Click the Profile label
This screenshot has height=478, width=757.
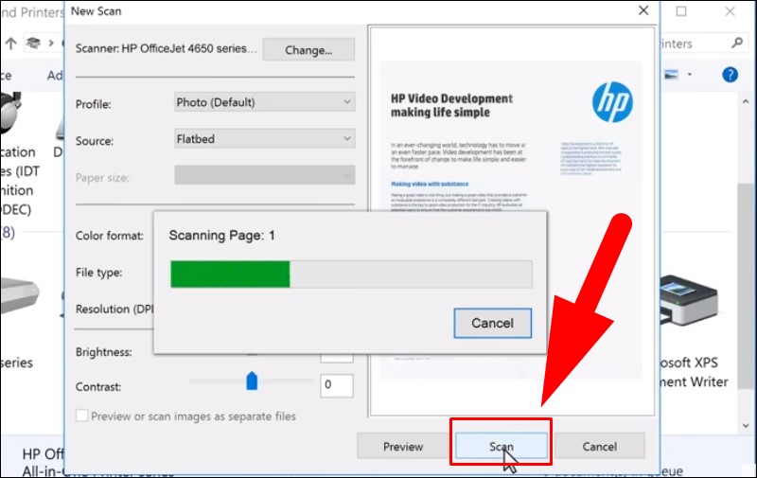click(x=93, y=104)
